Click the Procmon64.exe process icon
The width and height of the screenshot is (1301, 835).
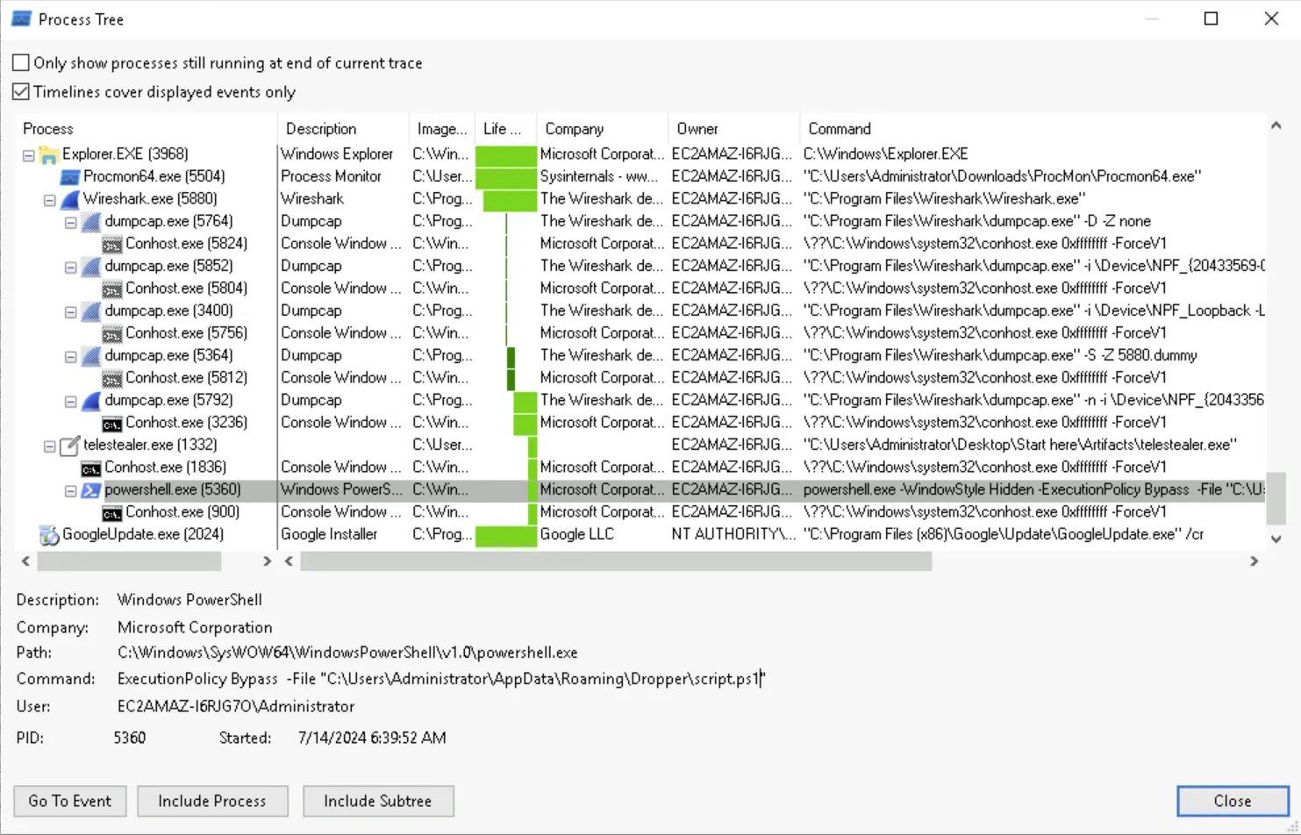[70, 176]
